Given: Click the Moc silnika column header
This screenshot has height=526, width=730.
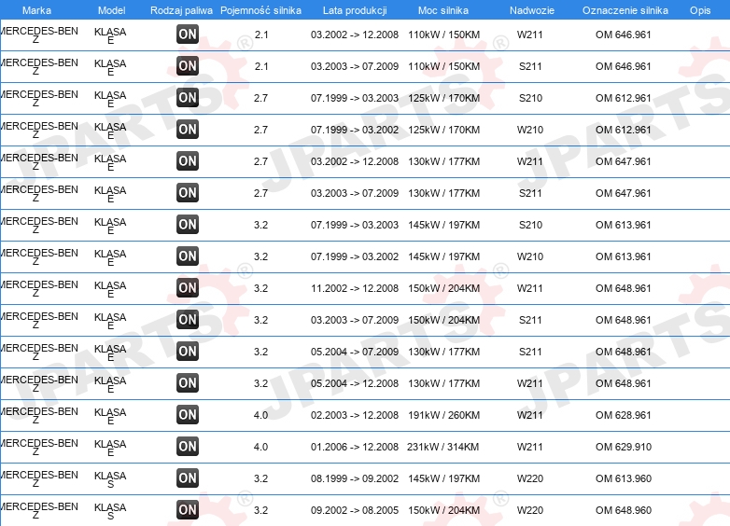Looking at the screenshot, I should point(443,10).
